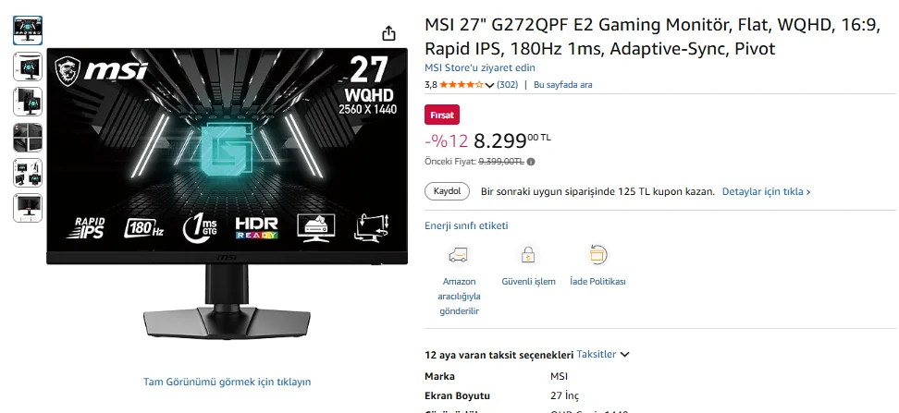Click the İade Politikası return icon

tap(597, 255)
